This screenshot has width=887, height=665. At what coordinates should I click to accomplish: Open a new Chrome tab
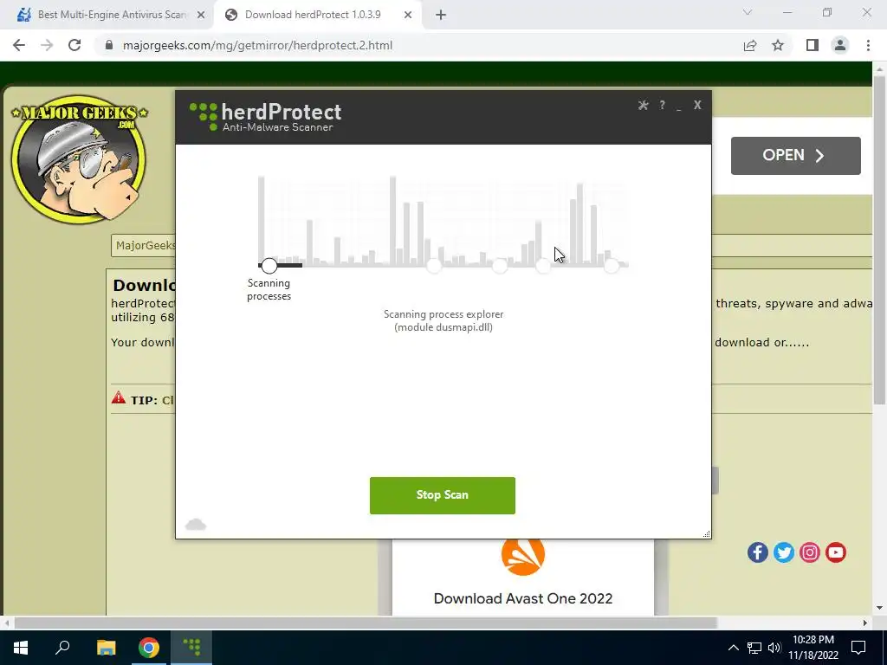coord(441,16)
